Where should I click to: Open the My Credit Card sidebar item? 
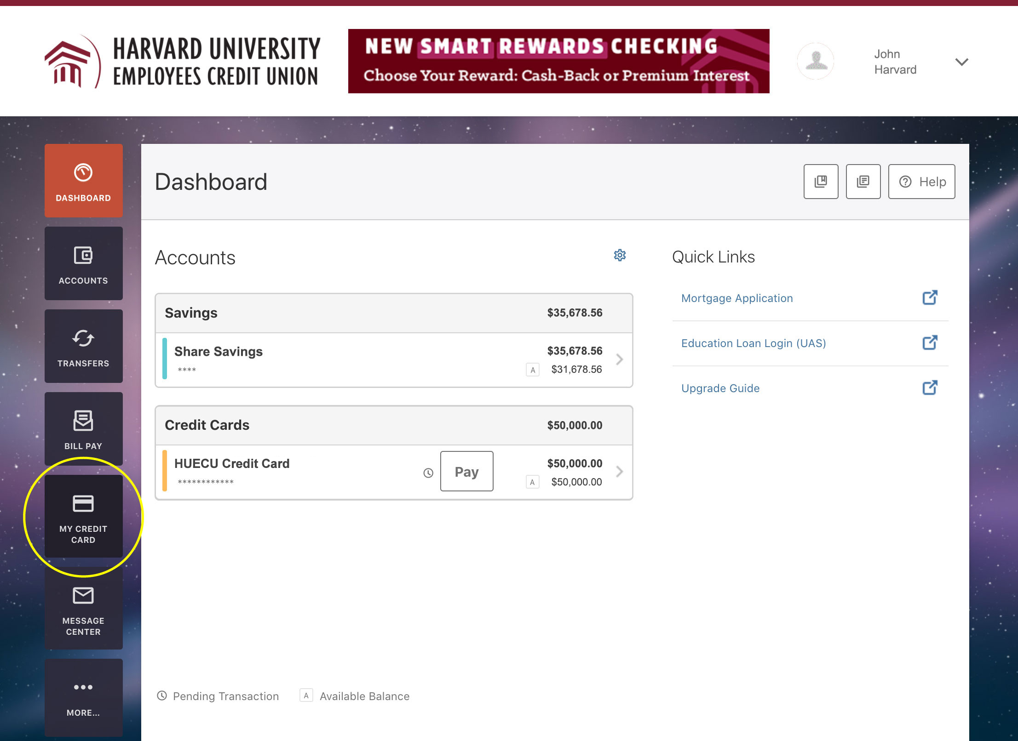(83, 516)
